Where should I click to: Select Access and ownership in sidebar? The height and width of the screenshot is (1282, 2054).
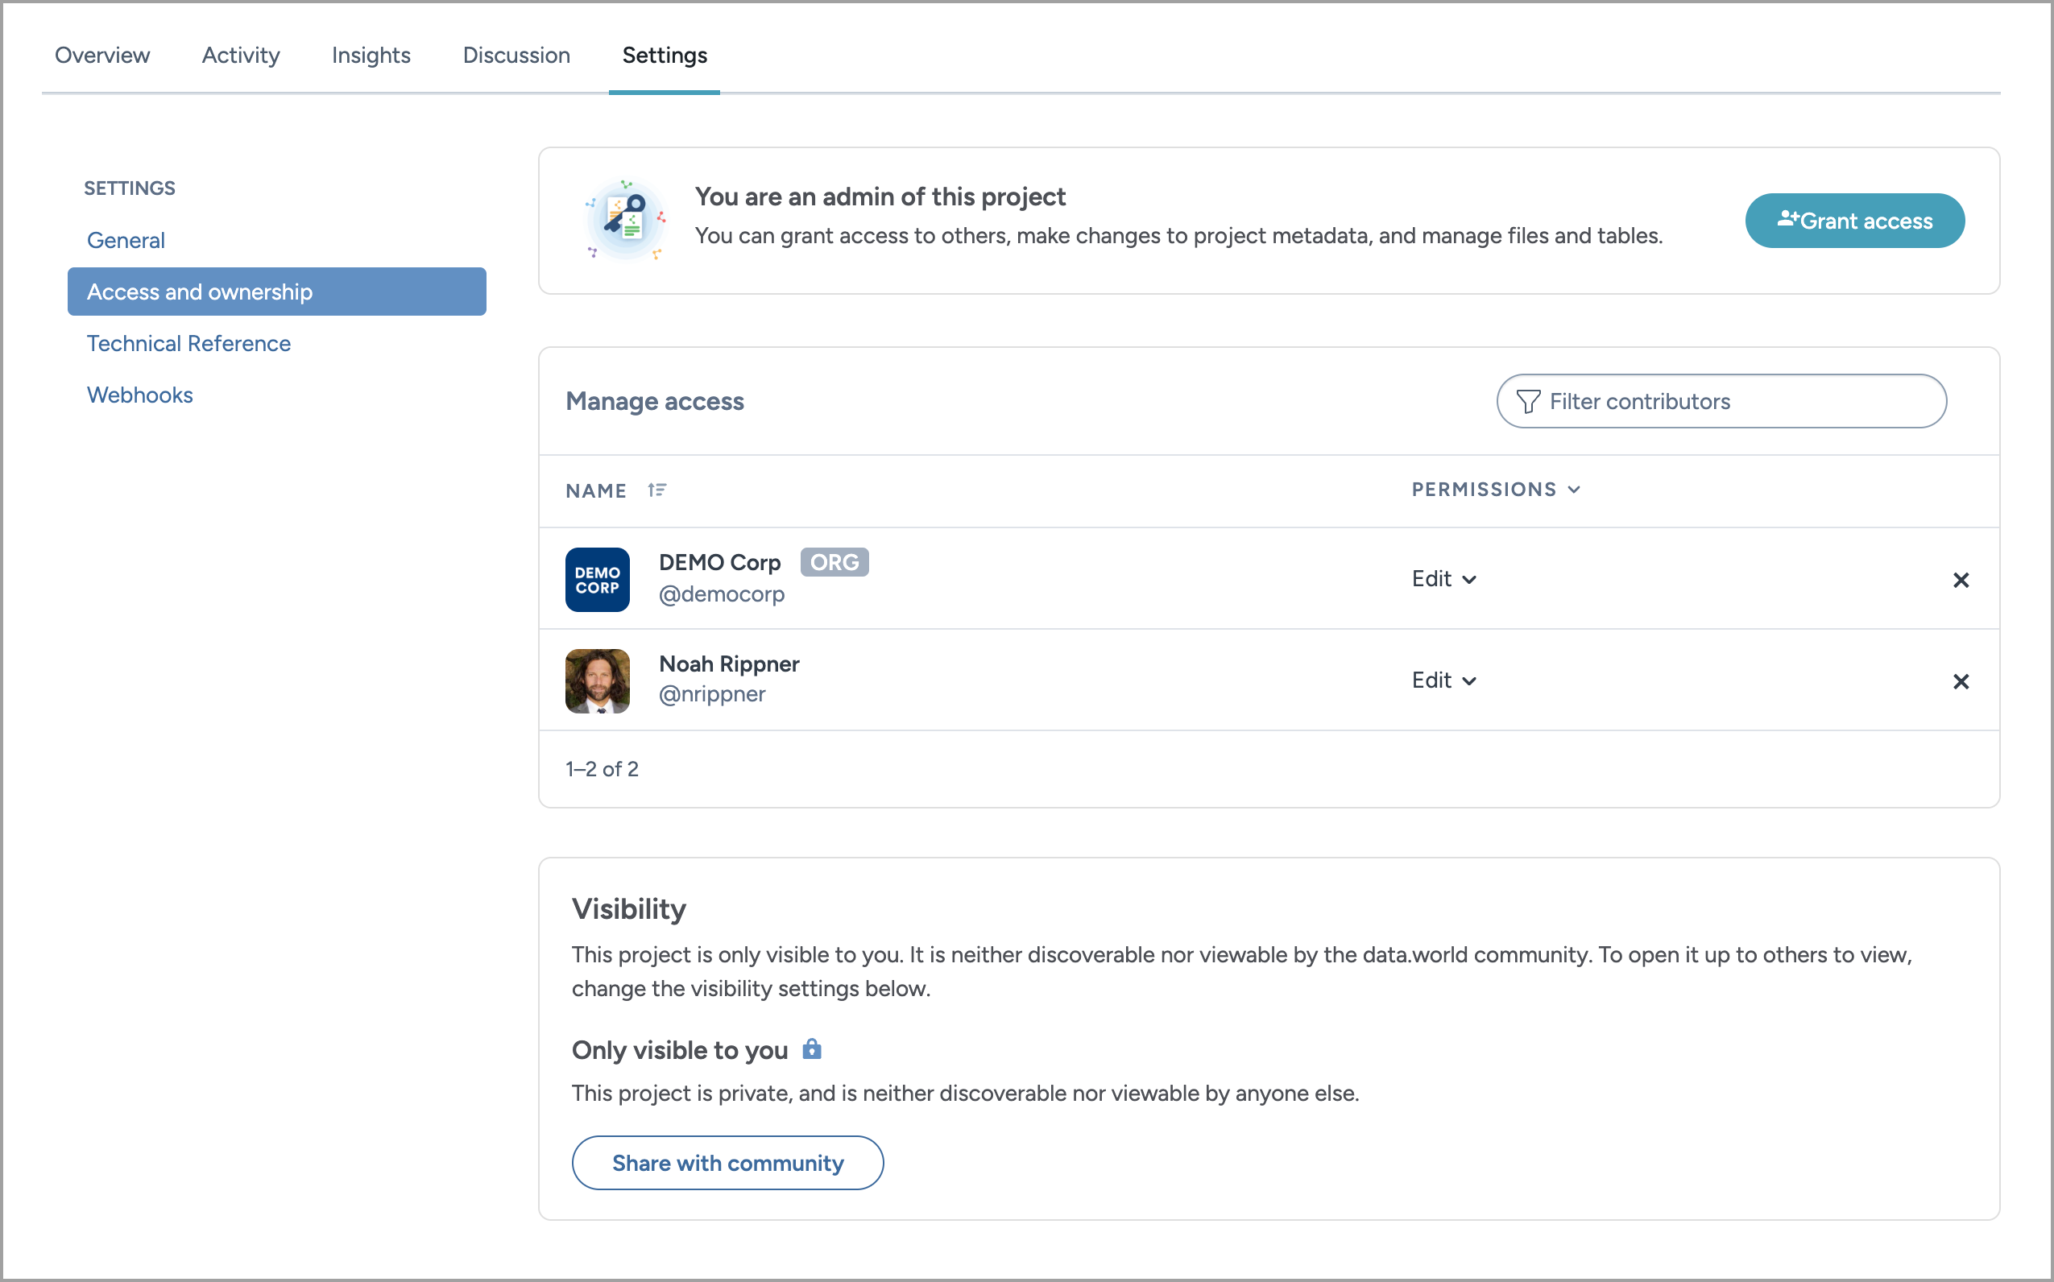tap(276, 292)
